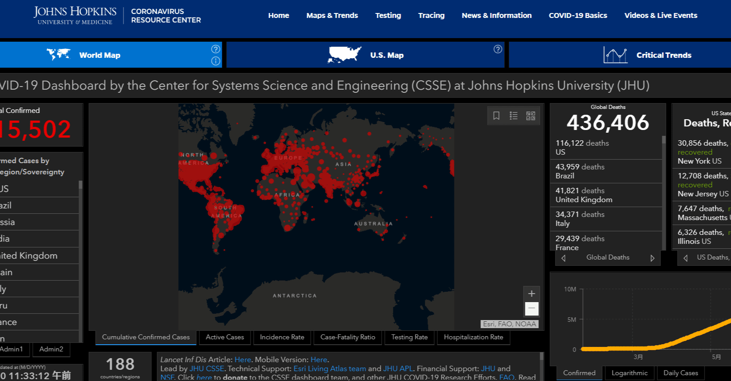Show the Confirmed chart tab

(x=579, y=373)
